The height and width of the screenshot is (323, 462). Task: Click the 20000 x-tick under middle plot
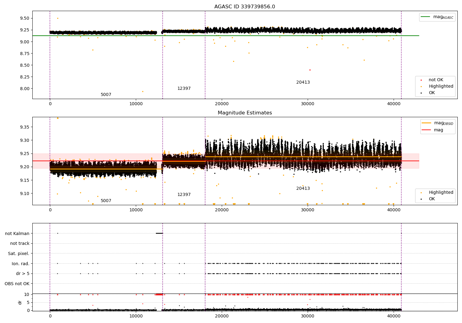(x=222, y=210)
